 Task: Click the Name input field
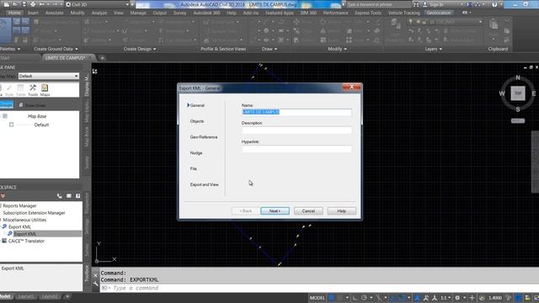coord(296,112)
